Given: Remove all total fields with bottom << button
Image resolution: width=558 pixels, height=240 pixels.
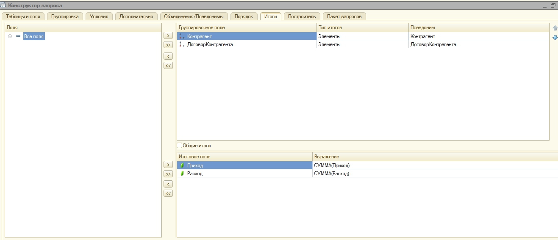Looking at the screenshot, I should [x=168, y=193].
